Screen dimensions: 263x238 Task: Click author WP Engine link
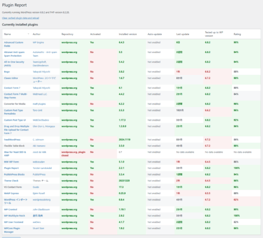(38, 42)
